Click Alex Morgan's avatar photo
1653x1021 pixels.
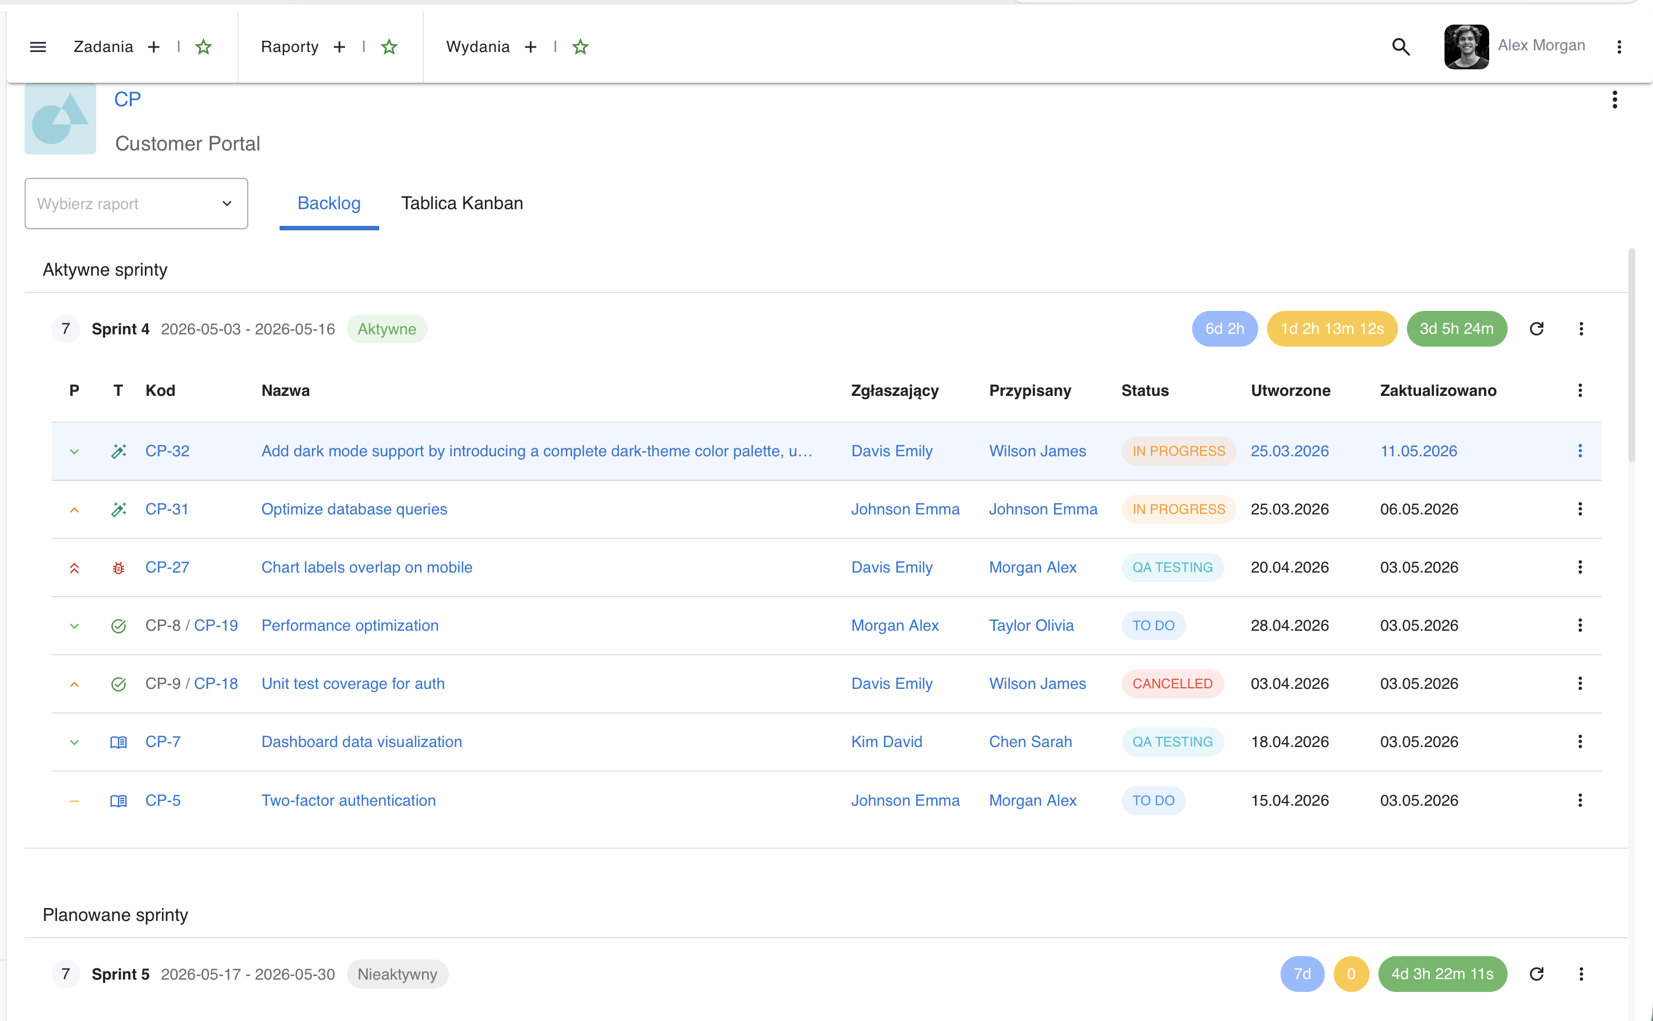coord(1466,46)
